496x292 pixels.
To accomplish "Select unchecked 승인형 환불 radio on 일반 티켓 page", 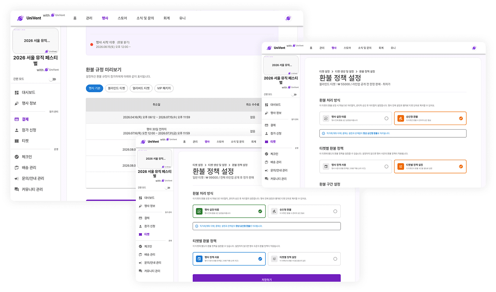I will (x=335, y=211).
